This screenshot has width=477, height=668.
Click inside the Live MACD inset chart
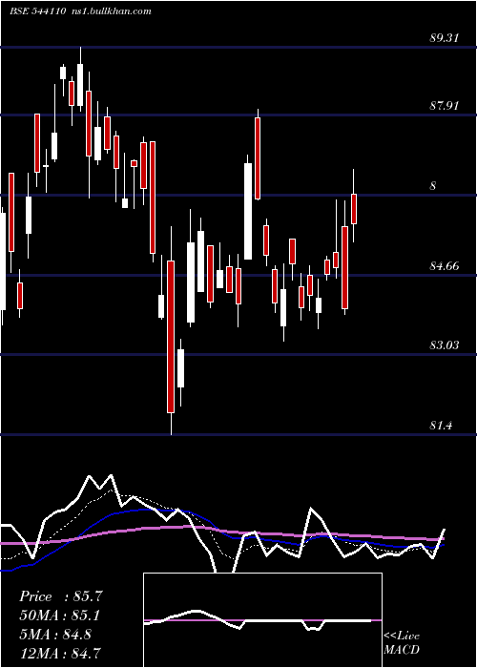point(262,620)
